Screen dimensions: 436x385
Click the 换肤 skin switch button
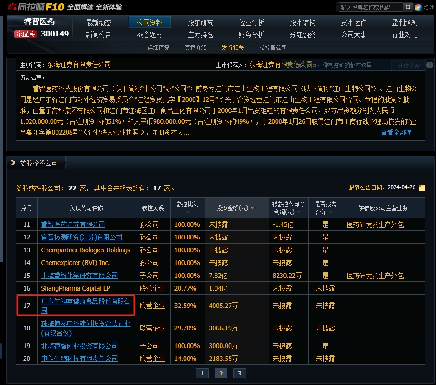click(429, 7)
